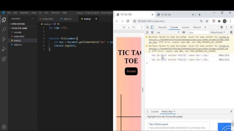Image resolution: width=234 pixels, height=131 pixels.
Task: Select main.js in the Explorer tree
Action: (x=17, y=40)
